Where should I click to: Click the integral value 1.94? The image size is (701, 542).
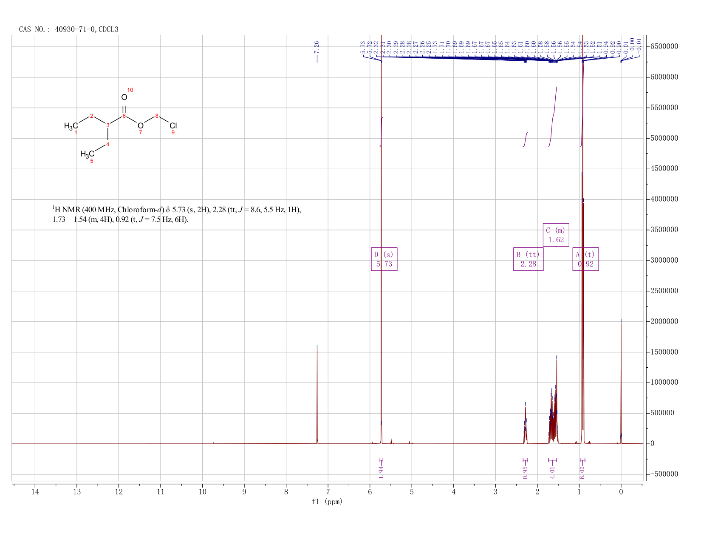coord(381,472)
